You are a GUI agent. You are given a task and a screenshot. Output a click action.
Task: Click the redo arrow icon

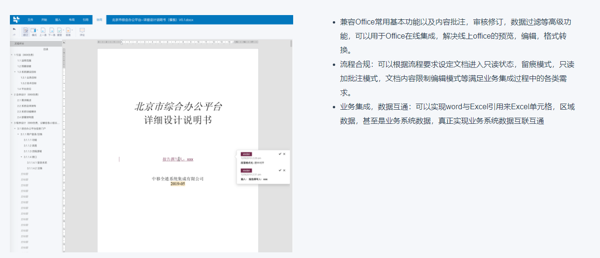pos(14,35)
